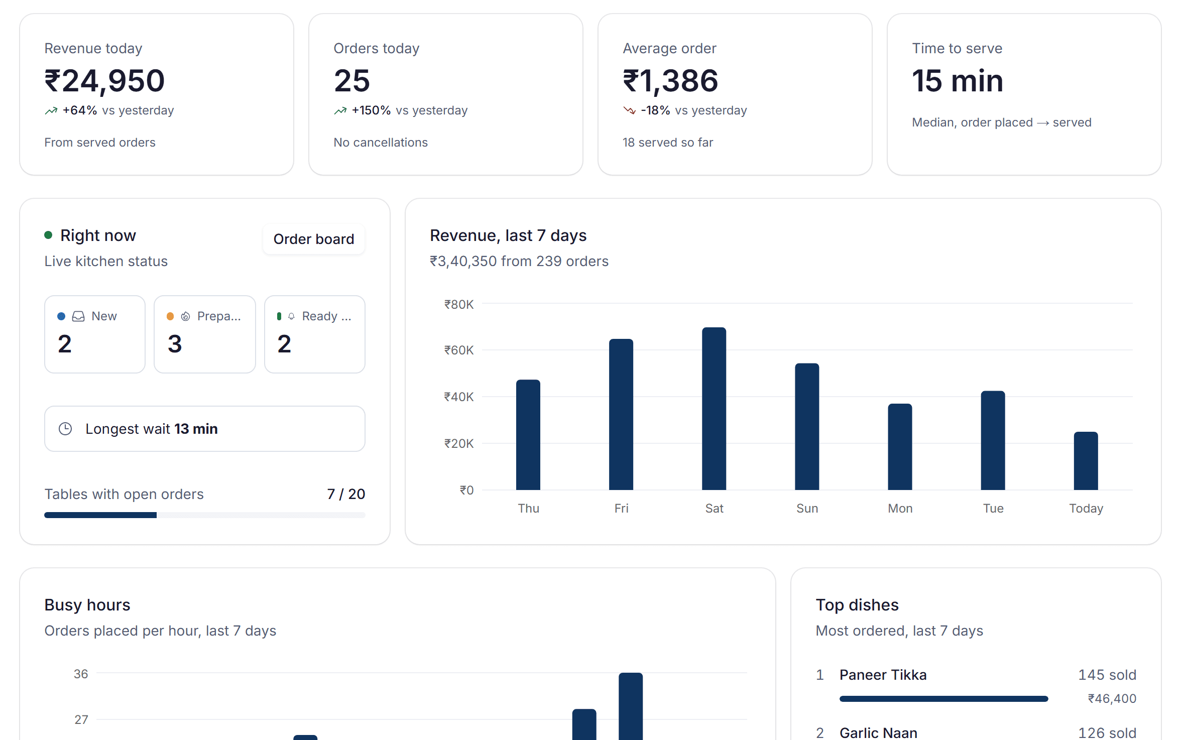The width and height of the screenshot is (1185, 740).
Task: Click the Sun revenue bar
Action: point(807,427)
